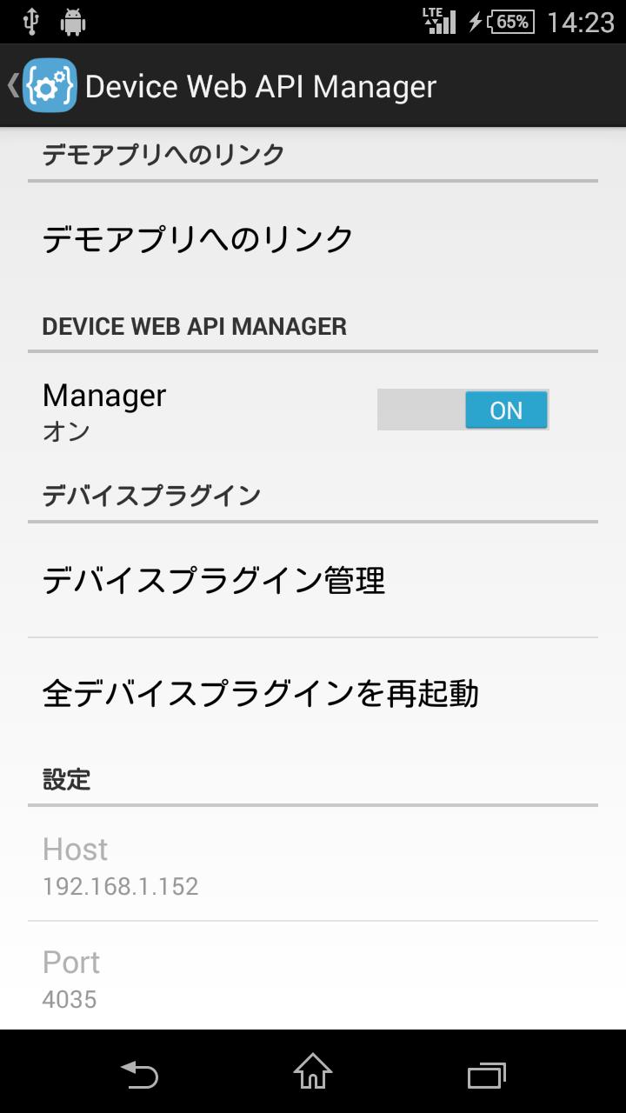
Task: Tap the Manager オン row label
Action: point(104,410)
